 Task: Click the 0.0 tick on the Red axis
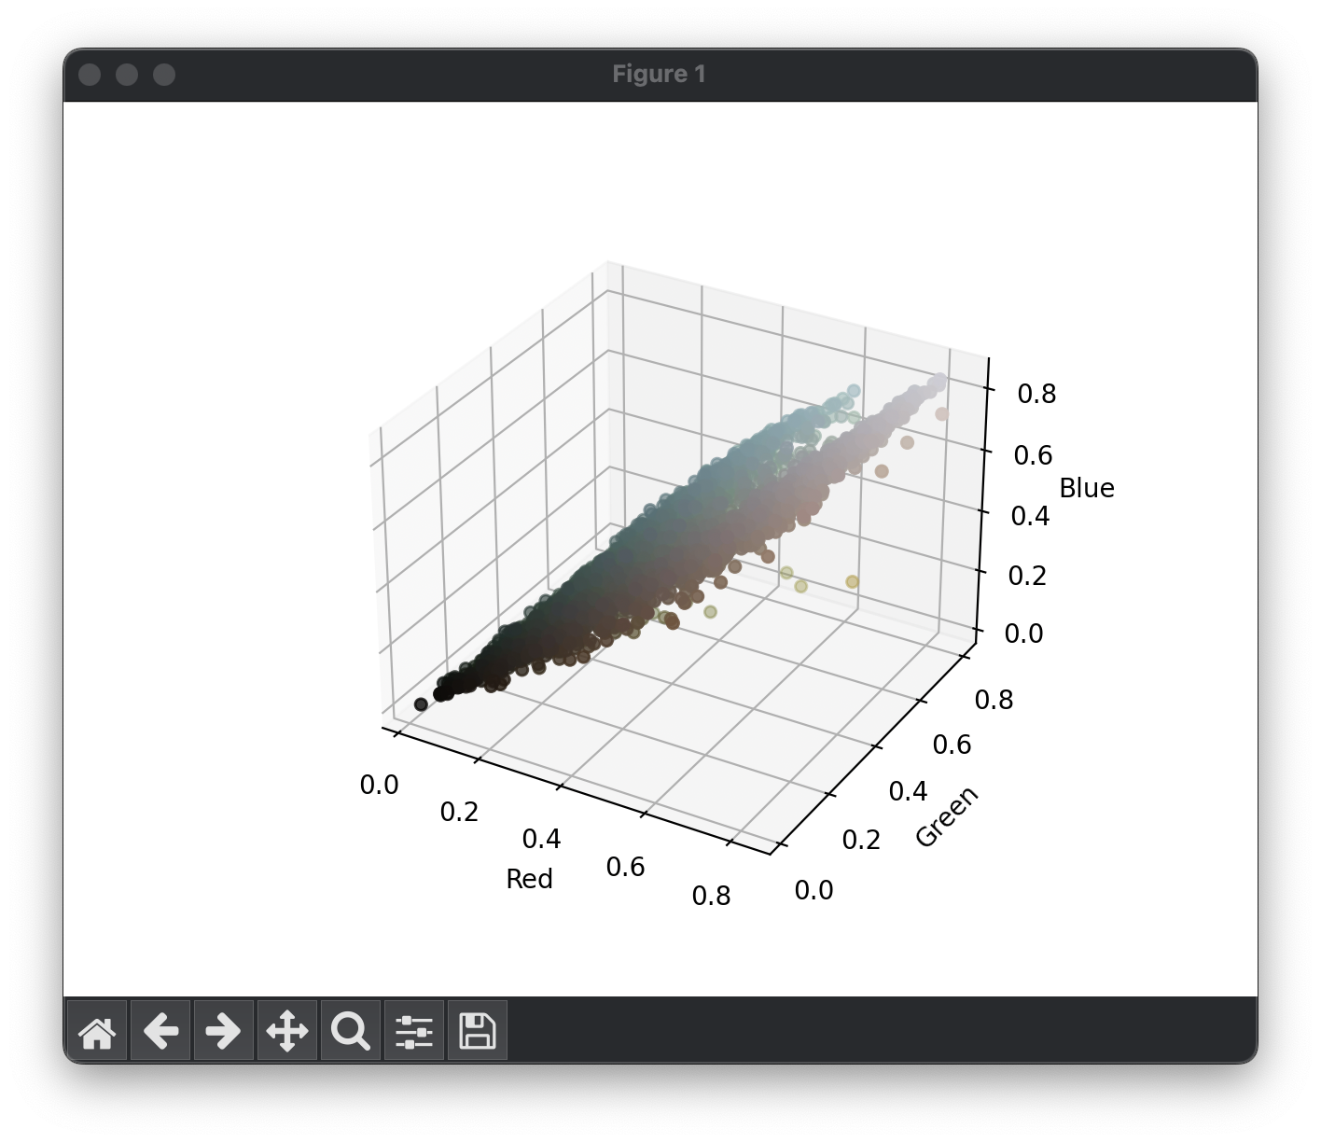pos(379,785)
